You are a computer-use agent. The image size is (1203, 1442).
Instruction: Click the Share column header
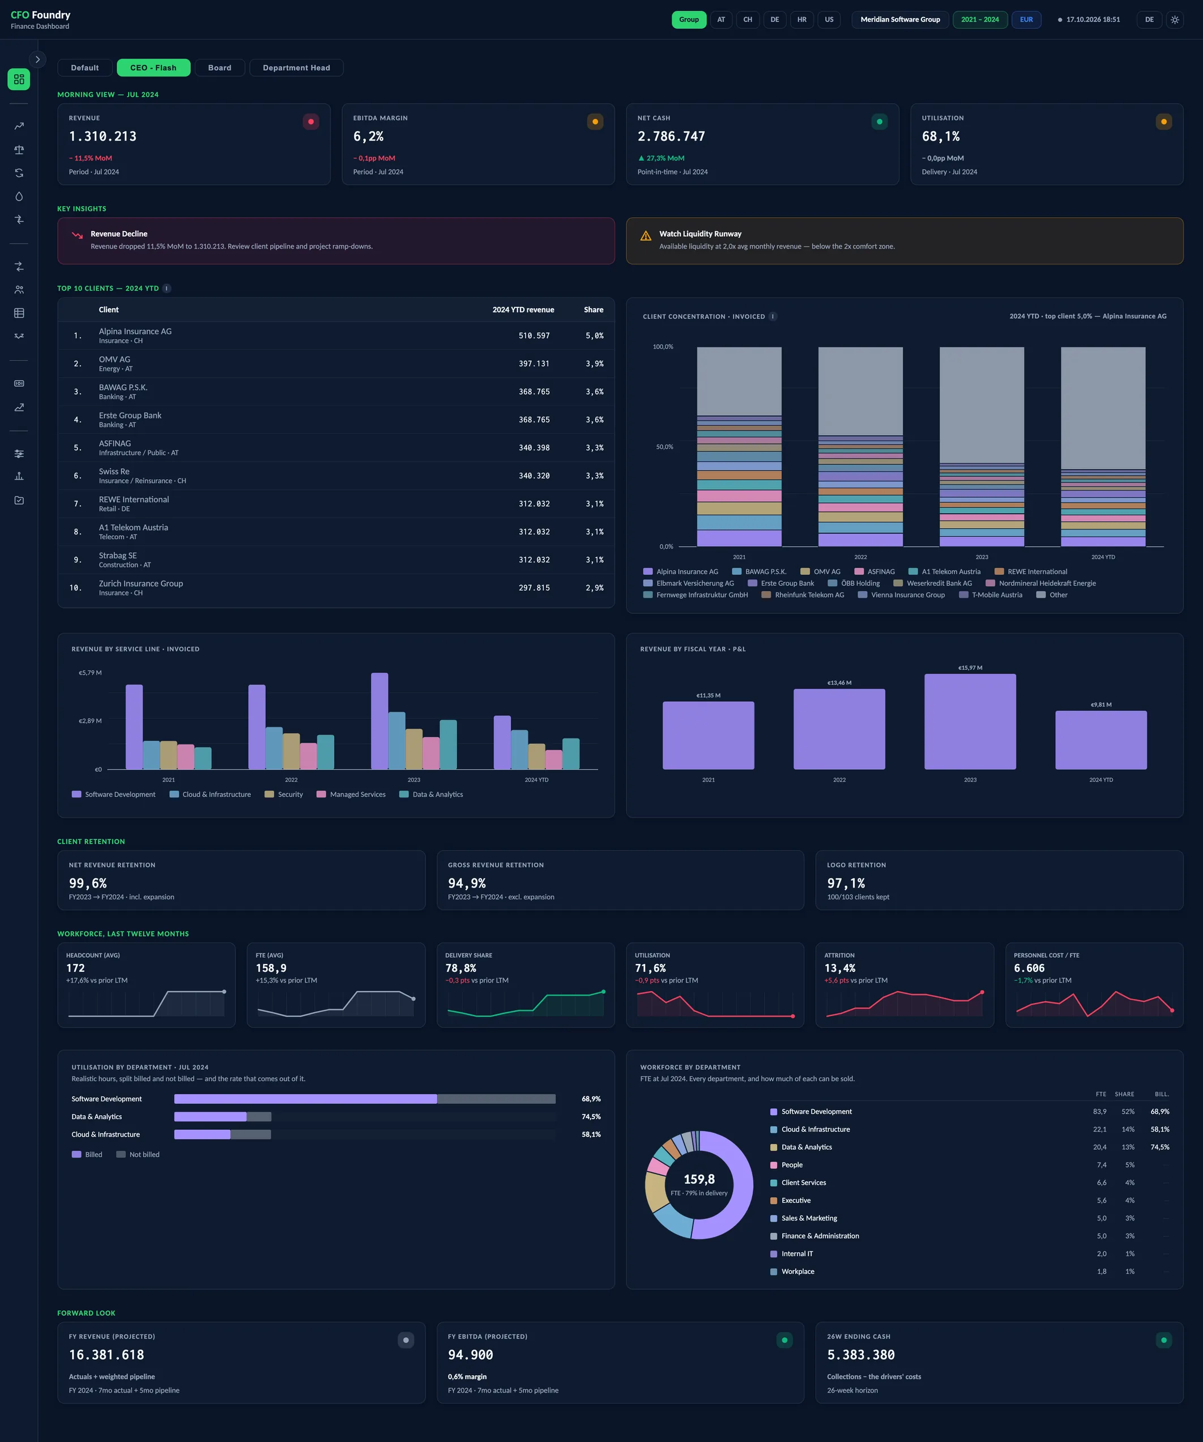(x=594, y=310)
